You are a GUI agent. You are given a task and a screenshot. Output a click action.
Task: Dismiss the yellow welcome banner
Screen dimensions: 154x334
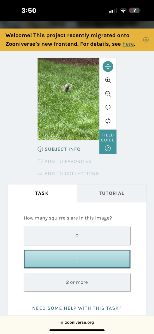click(146, 40)
